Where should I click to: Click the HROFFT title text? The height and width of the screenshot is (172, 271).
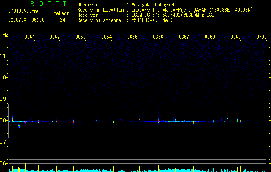point(44,3)
